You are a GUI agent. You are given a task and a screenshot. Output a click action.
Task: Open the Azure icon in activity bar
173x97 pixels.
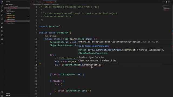(2, 27)
